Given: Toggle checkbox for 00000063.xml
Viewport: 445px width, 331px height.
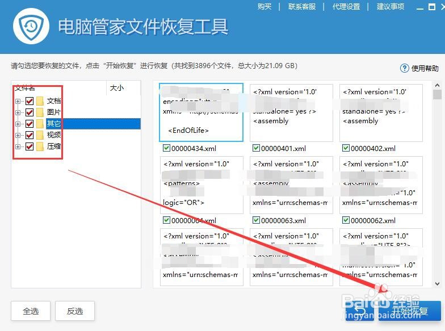Looking at the screenshot, I should tap(257, 220).
